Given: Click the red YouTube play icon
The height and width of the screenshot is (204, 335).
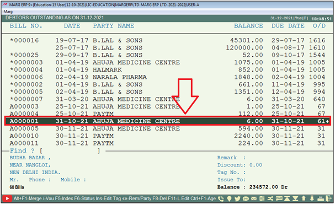Looking at the screenshot, I should click(7, 198).
